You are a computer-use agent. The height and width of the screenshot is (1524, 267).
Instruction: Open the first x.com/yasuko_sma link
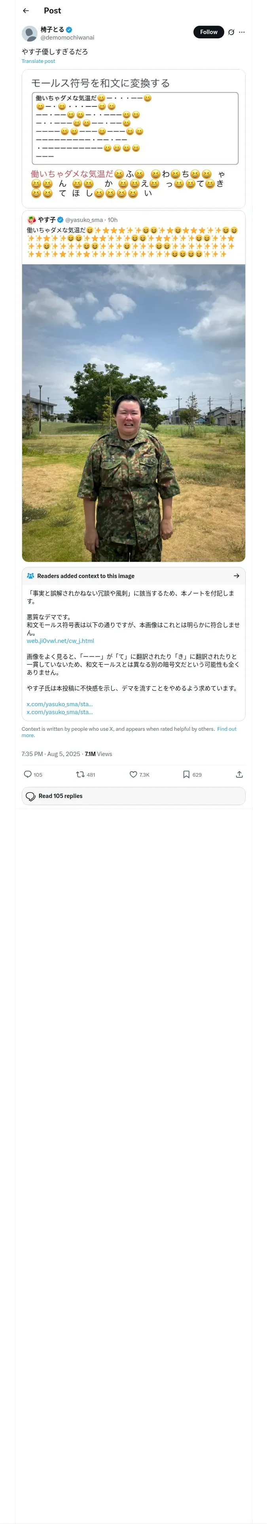pyautogui.click(x=59, y=704)
